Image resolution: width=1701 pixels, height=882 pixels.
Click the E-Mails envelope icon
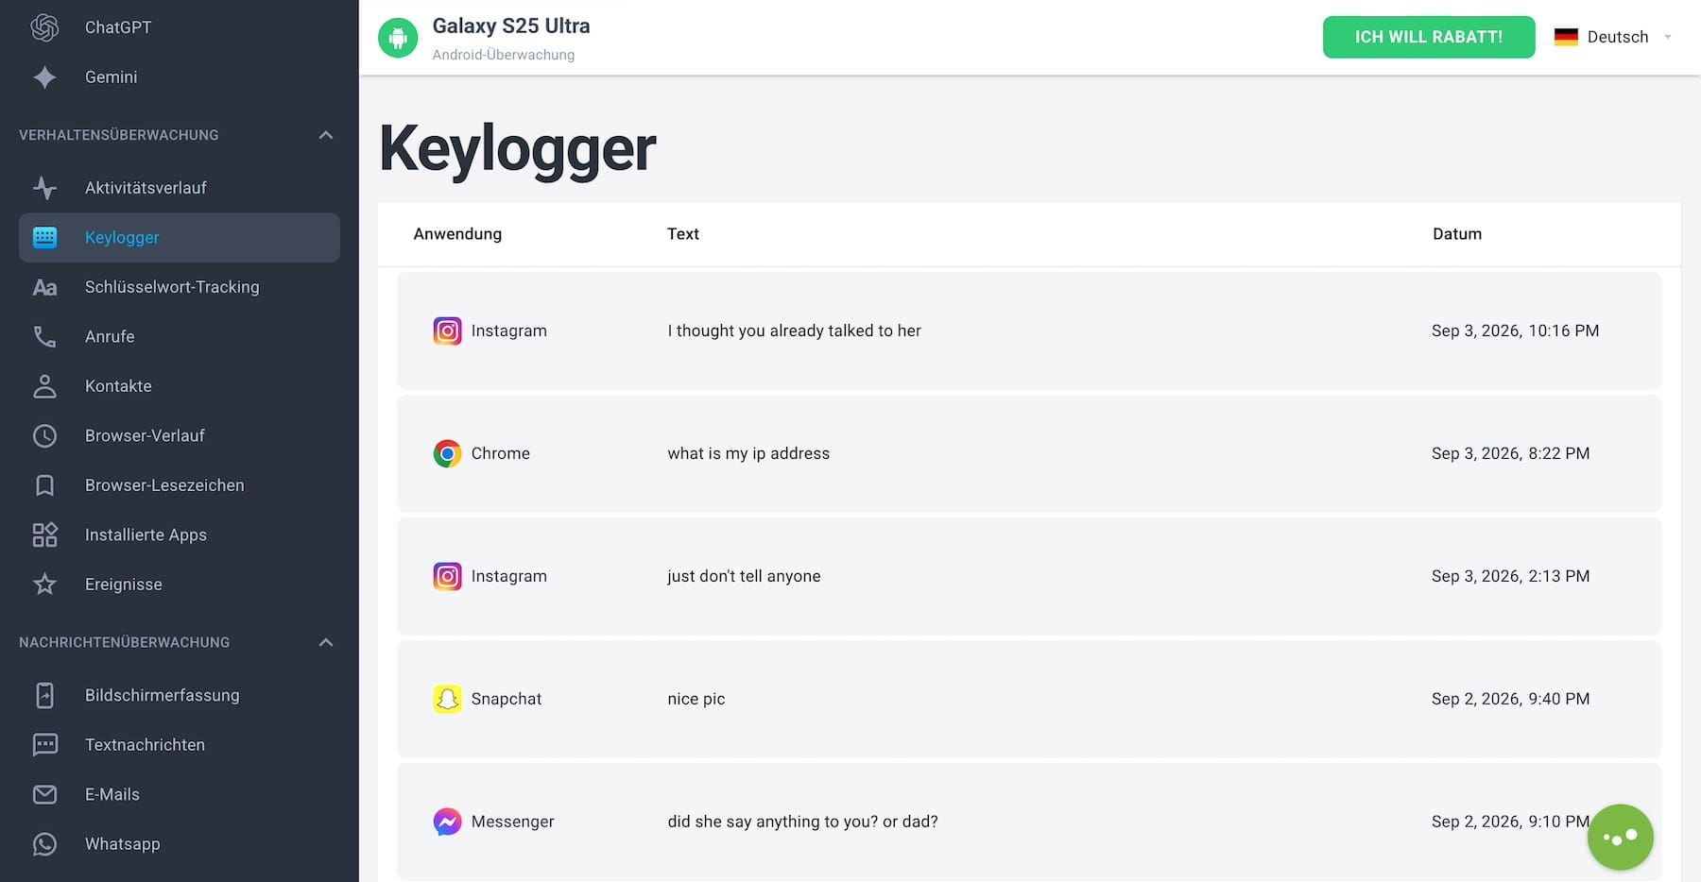click(x=44, y=795)
